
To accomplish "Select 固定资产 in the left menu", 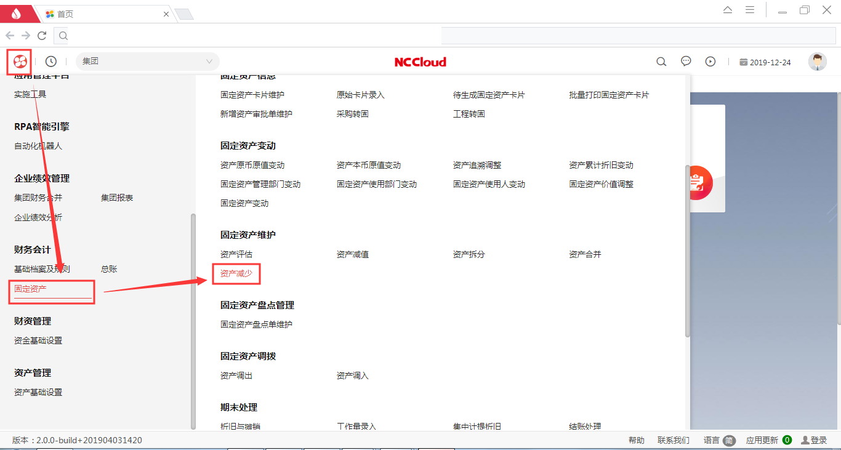I will pos(31,289).
